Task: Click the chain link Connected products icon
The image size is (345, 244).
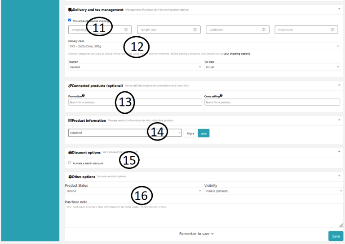Action: pyautogui.click(x=70, y=86)
